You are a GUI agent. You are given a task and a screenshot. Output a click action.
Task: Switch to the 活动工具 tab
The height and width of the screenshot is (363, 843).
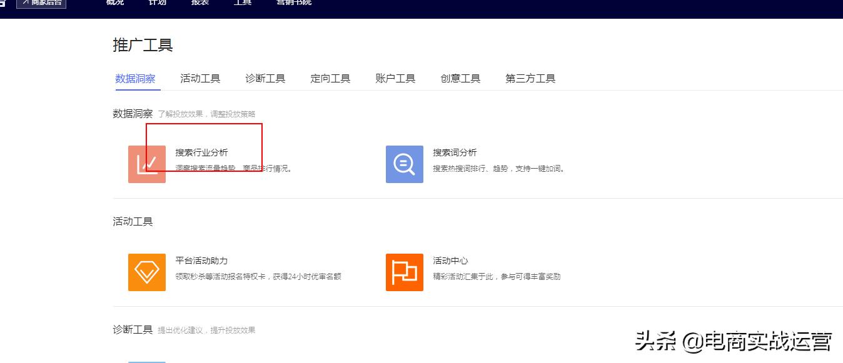tap(200, 77)
